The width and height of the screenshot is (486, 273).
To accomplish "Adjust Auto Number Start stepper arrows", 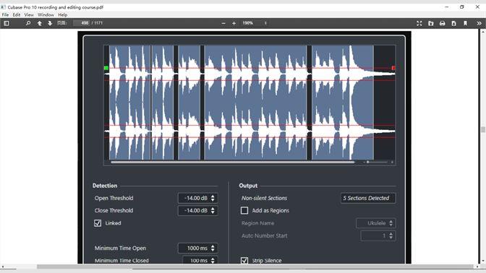I will click(x=391, y=235).
